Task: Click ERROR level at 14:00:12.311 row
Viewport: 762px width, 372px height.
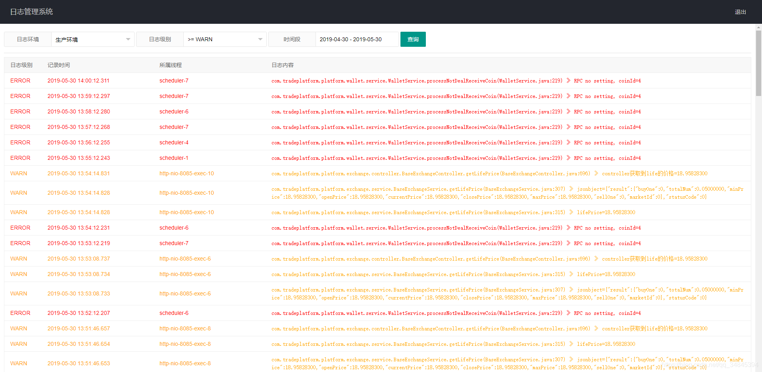Action: (20, 81)
